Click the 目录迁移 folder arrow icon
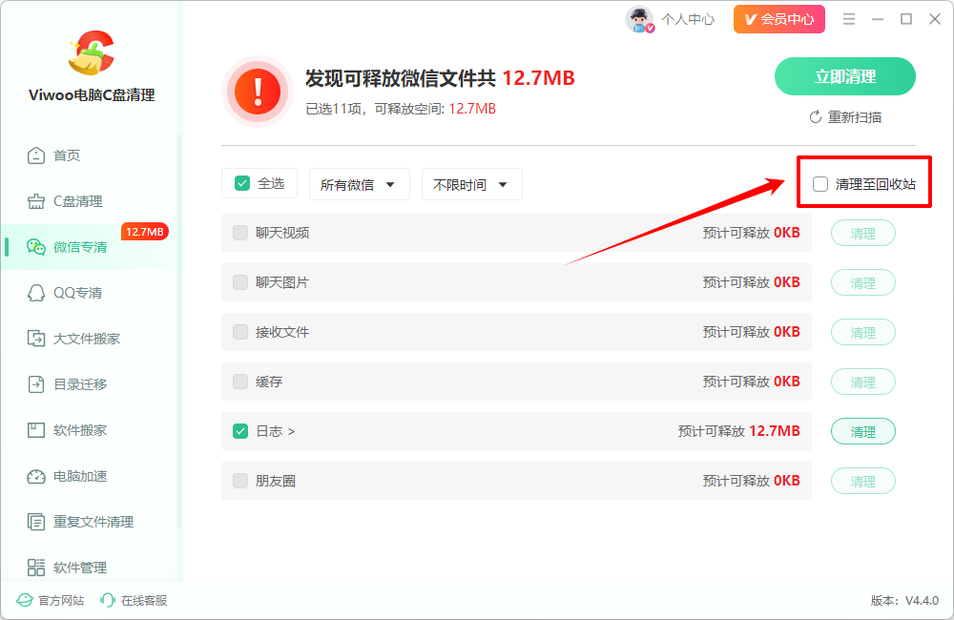 (36, 384)
